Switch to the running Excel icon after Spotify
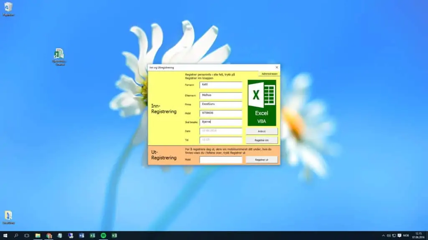Viewport: 428px width, 240px height. (114, 235)
